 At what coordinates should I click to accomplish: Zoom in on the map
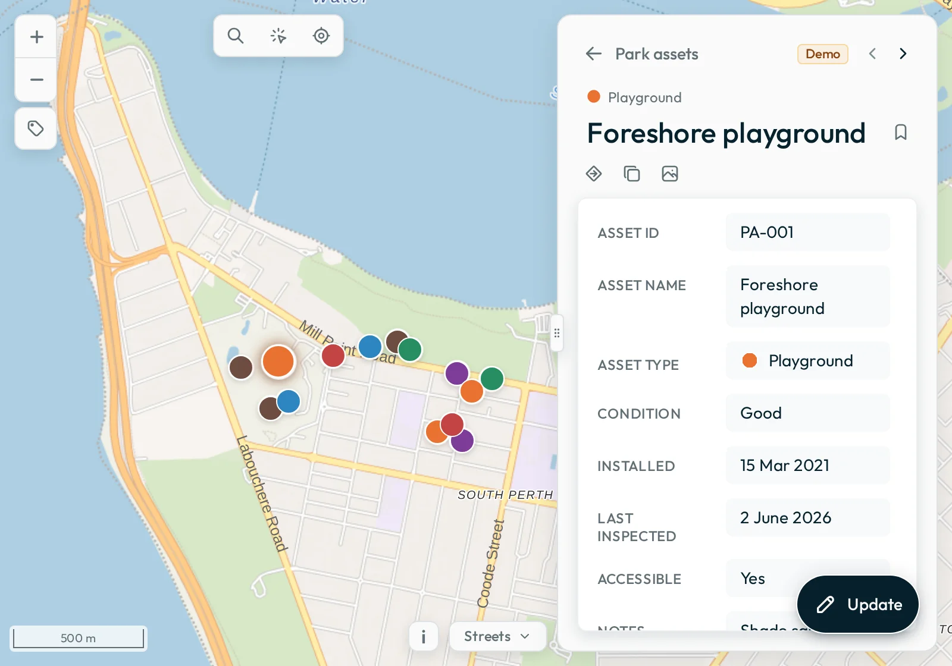[36, 37]
